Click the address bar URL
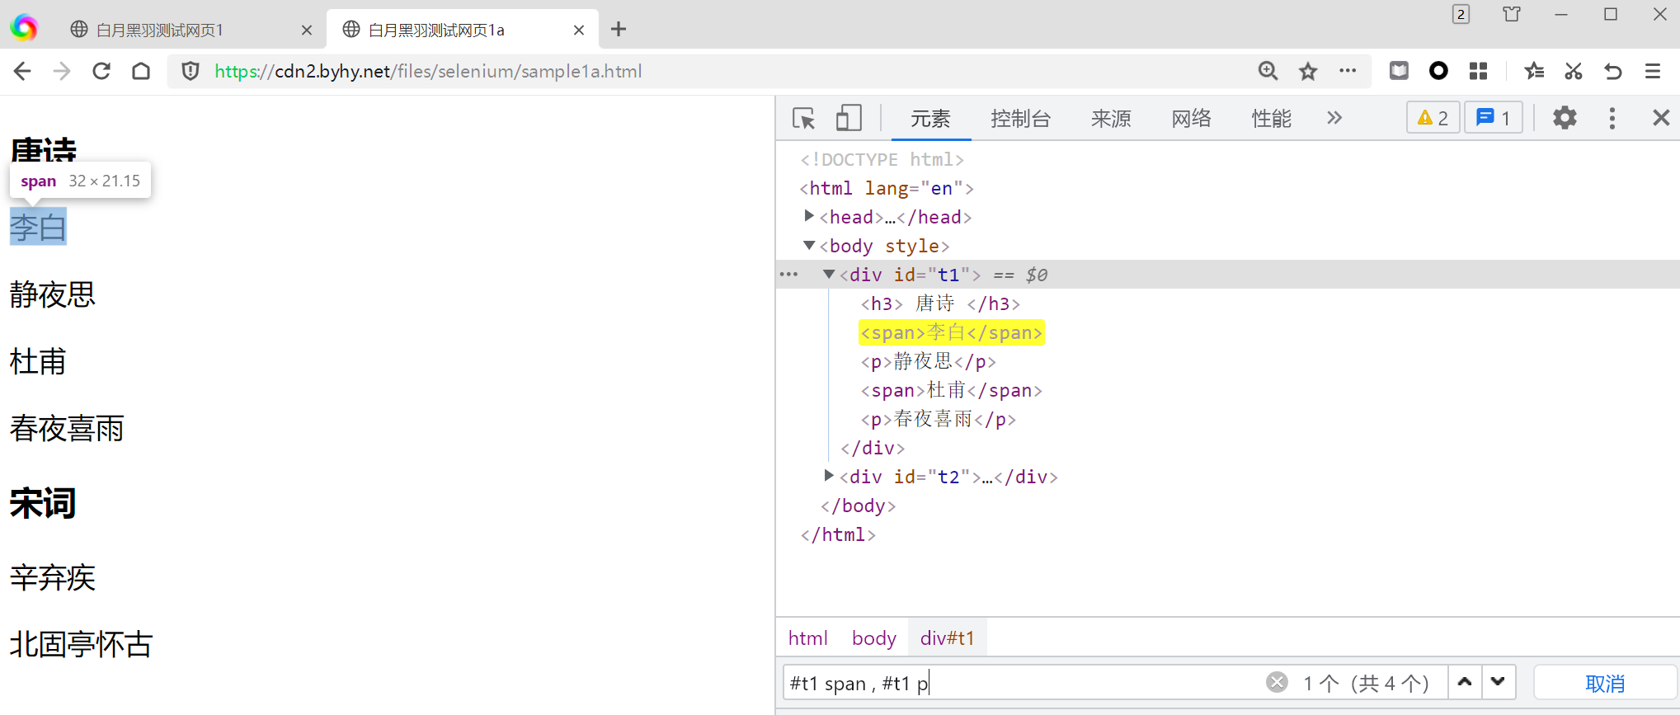 pos(428,72)
